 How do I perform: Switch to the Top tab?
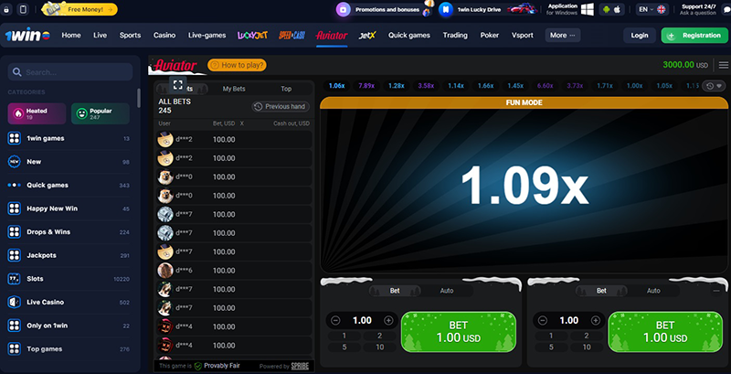tap(286, 89)
